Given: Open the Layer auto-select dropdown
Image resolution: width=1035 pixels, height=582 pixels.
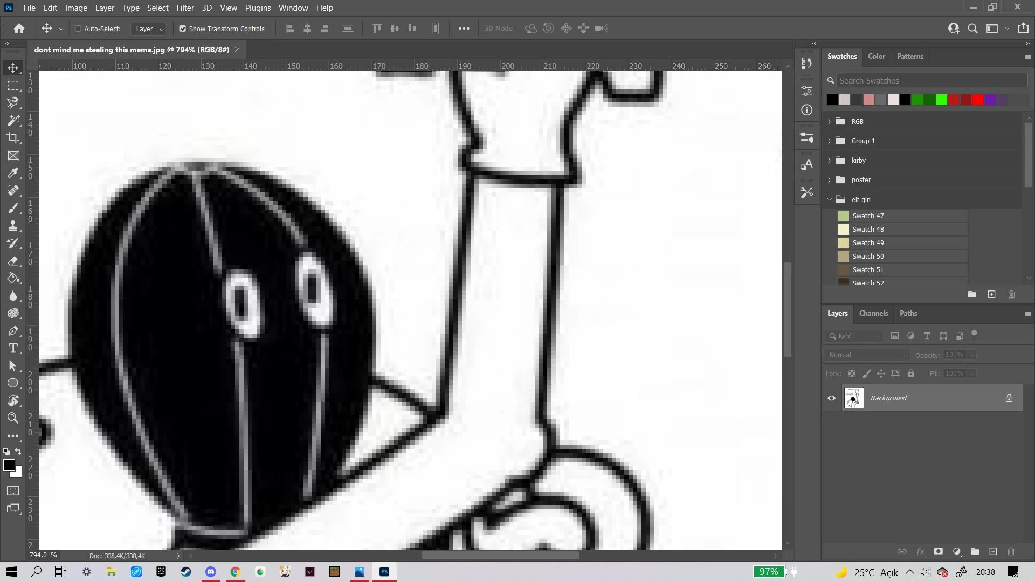Looking at the screenshot, I should tap(149, 29).
